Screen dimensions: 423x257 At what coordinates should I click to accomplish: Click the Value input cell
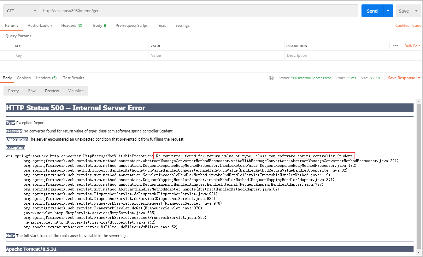point(217,55)
